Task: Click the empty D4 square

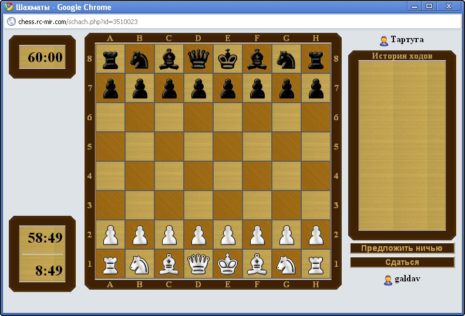Action: click(198, 176)
